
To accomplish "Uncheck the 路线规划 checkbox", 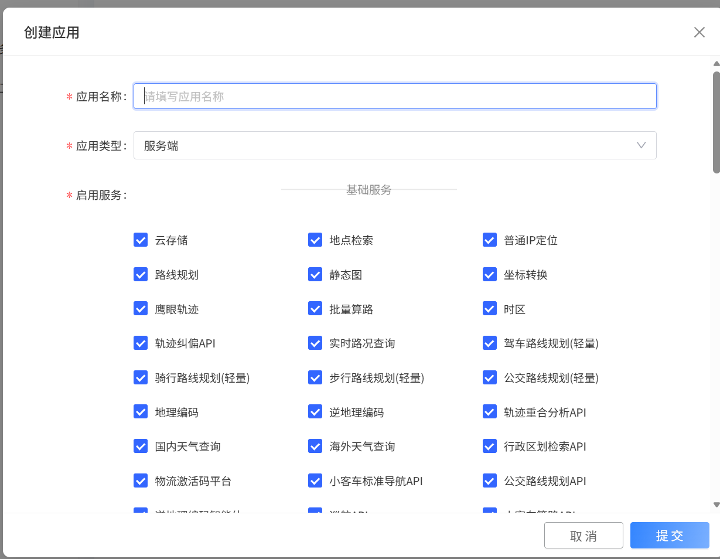I will [141, 274].
